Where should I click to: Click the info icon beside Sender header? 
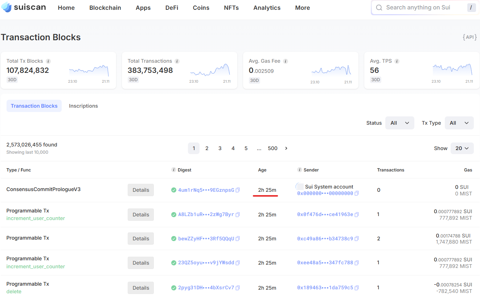[x=300, y=170]
